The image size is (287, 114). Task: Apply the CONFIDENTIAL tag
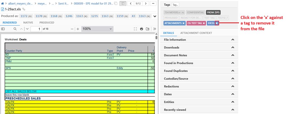pos(196,13)
